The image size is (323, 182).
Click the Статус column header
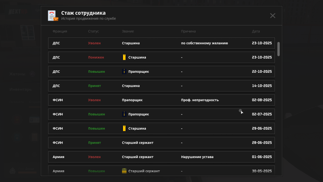(93, 31)
